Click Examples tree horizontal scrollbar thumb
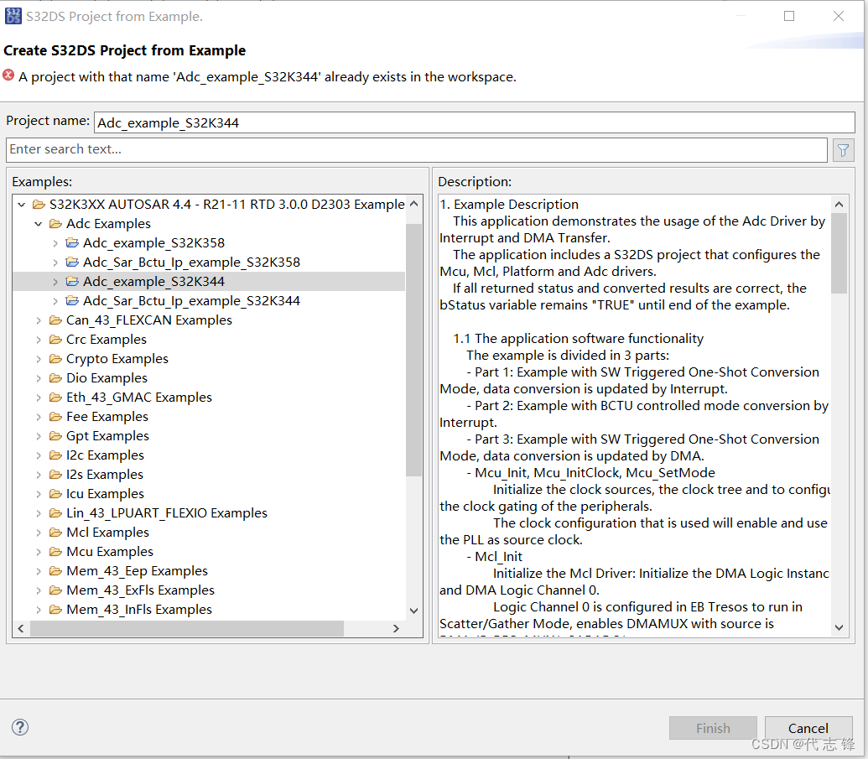 tap(186, 628)
